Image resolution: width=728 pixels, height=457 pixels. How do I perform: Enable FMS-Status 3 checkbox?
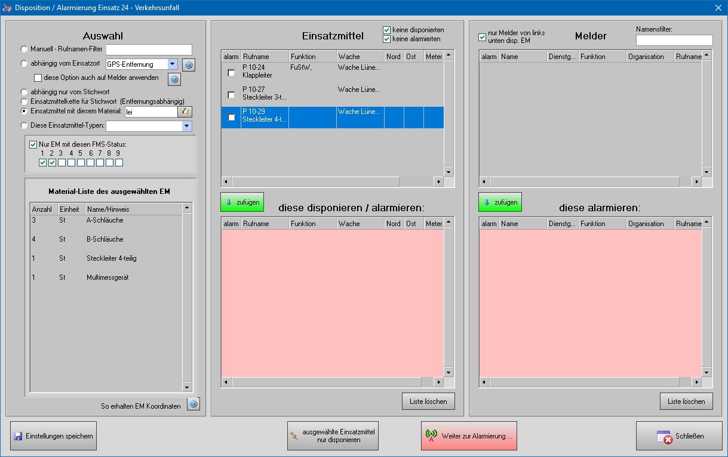coord(62,163)
